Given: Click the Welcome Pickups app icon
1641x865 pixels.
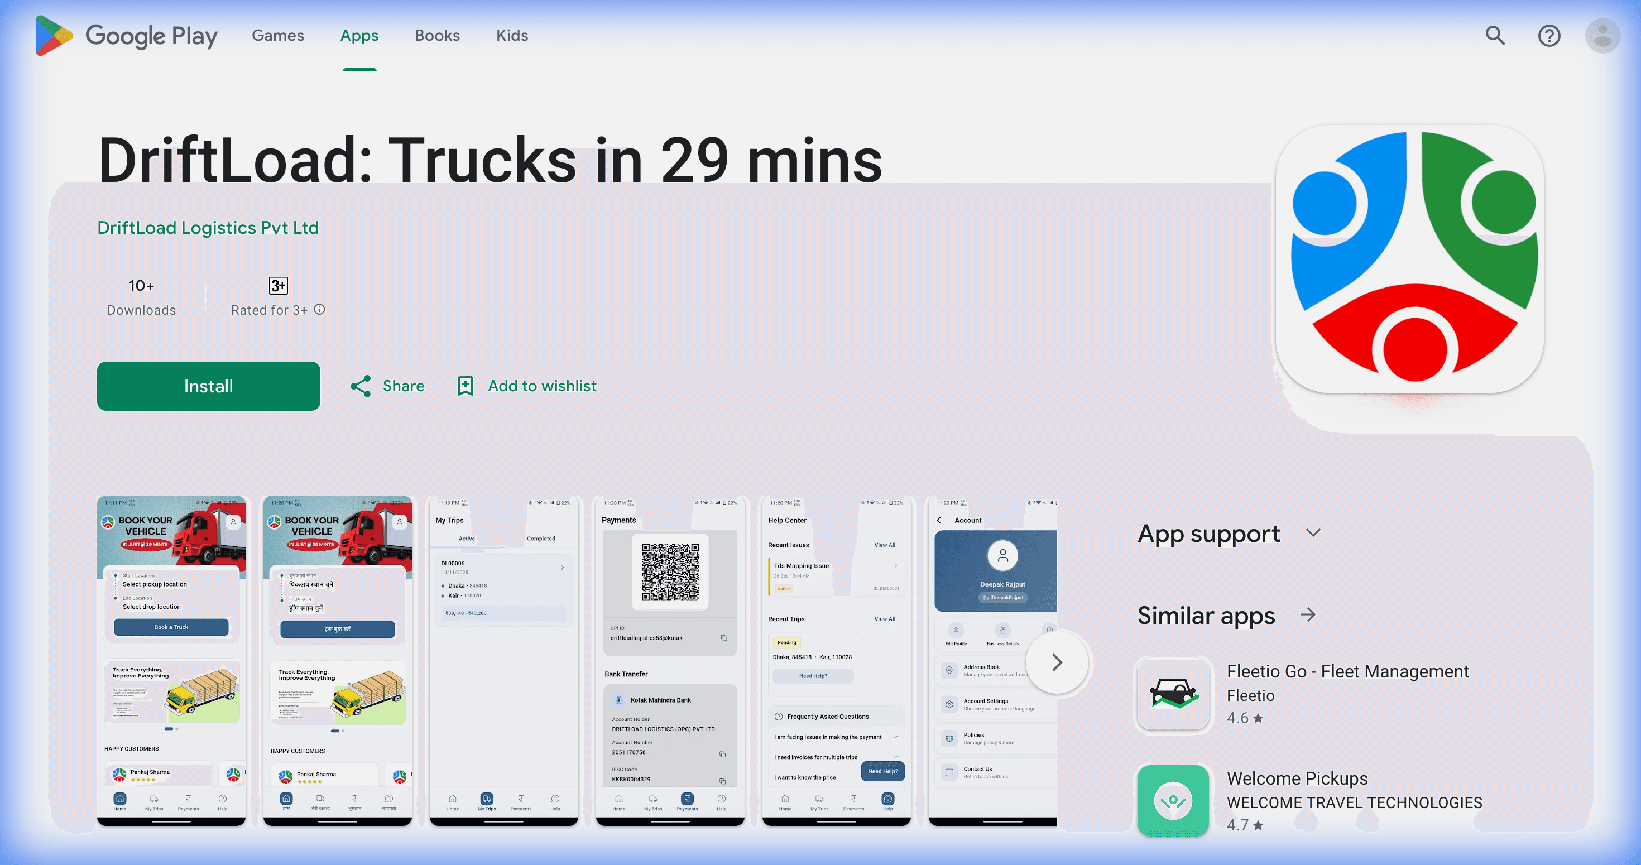Looking at the screenshot, I should pos(1173,801).
